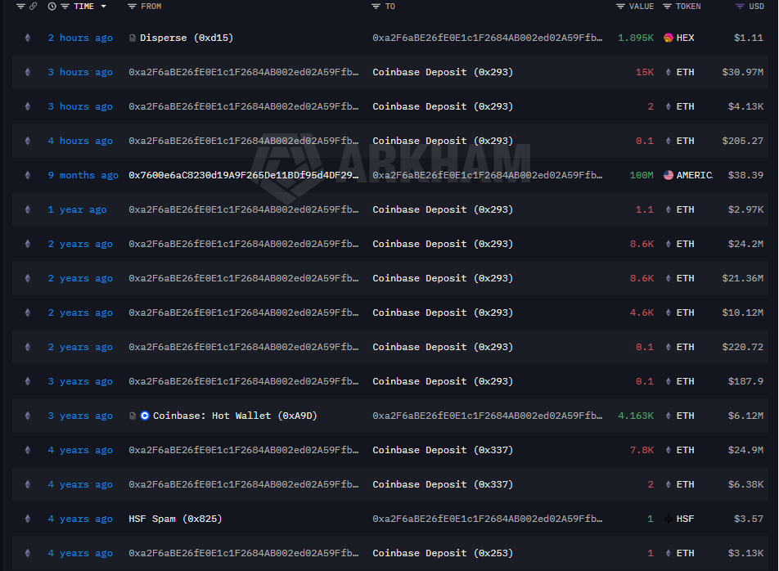Click the HSF token name
The image size is (779, 571).
coord(685,519)
